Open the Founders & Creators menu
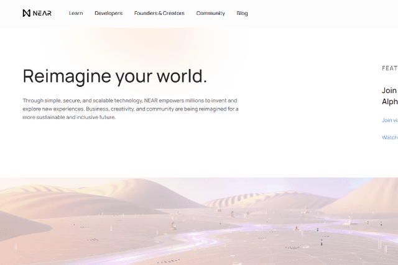Viewport: 398px width, 265px height. (159, 13)
